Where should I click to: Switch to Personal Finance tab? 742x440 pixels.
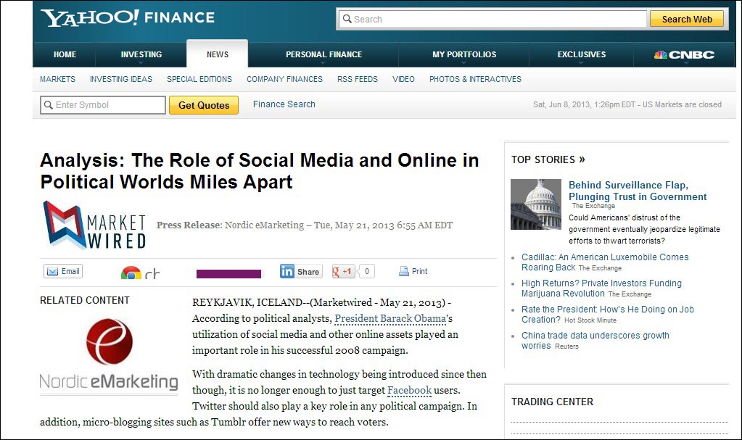[x=323, y=54]
